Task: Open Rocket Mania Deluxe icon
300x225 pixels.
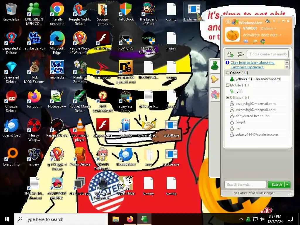Action: pos(80,101)
